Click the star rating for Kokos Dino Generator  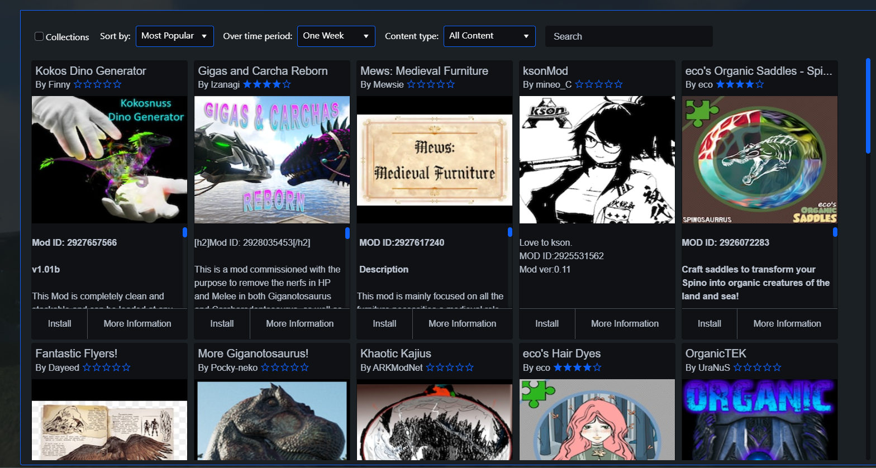point(97,85)
